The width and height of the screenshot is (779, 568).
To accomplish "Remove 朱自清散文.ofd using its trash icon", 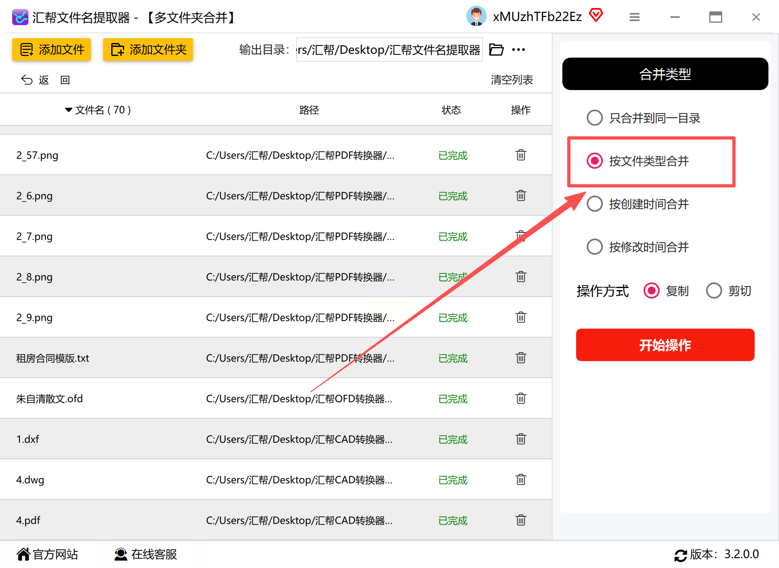I will pos(521,398).
